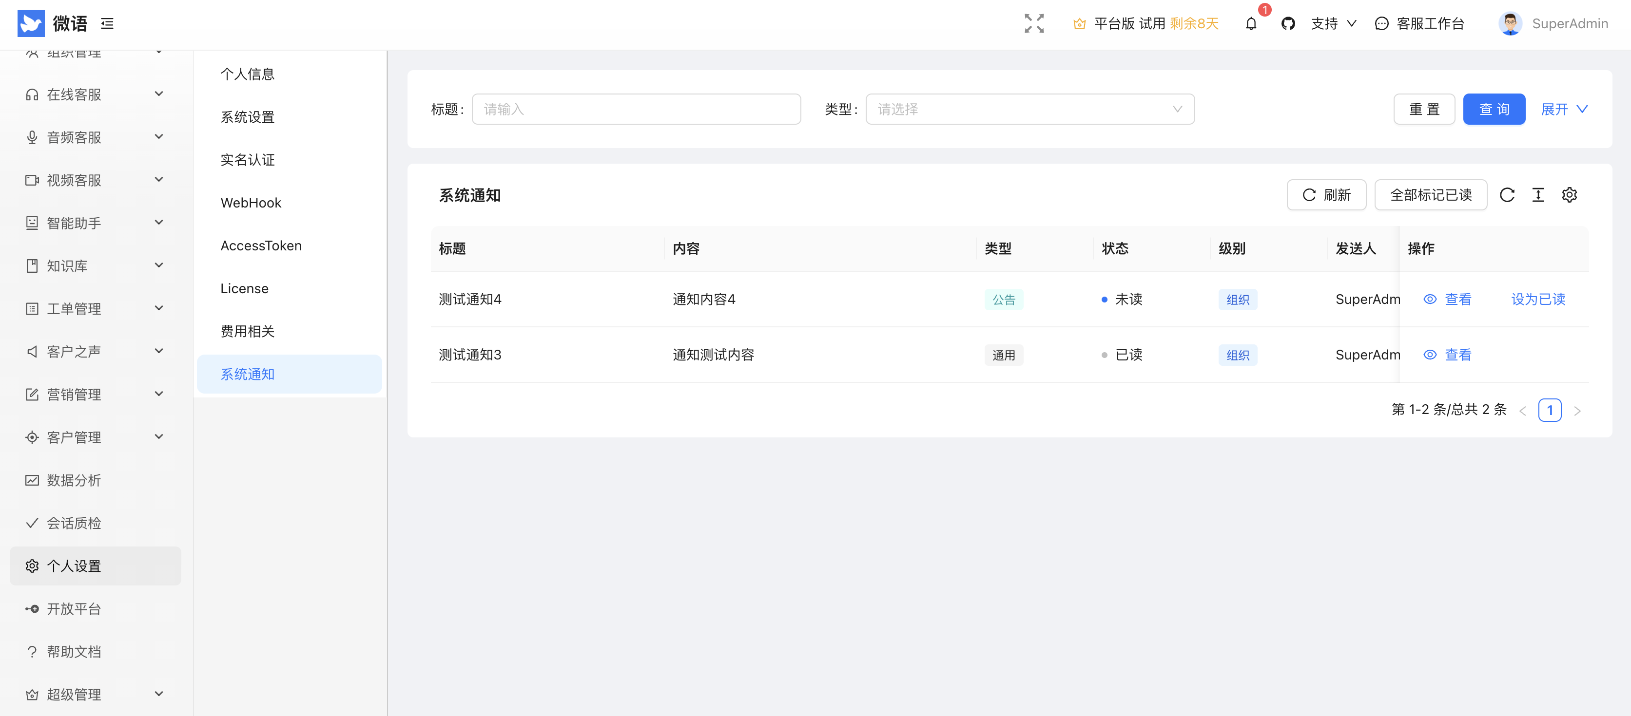Open the table density icon
Image resolution: width=1631 pixels, height=716 pixels.
coord(1538,195)
